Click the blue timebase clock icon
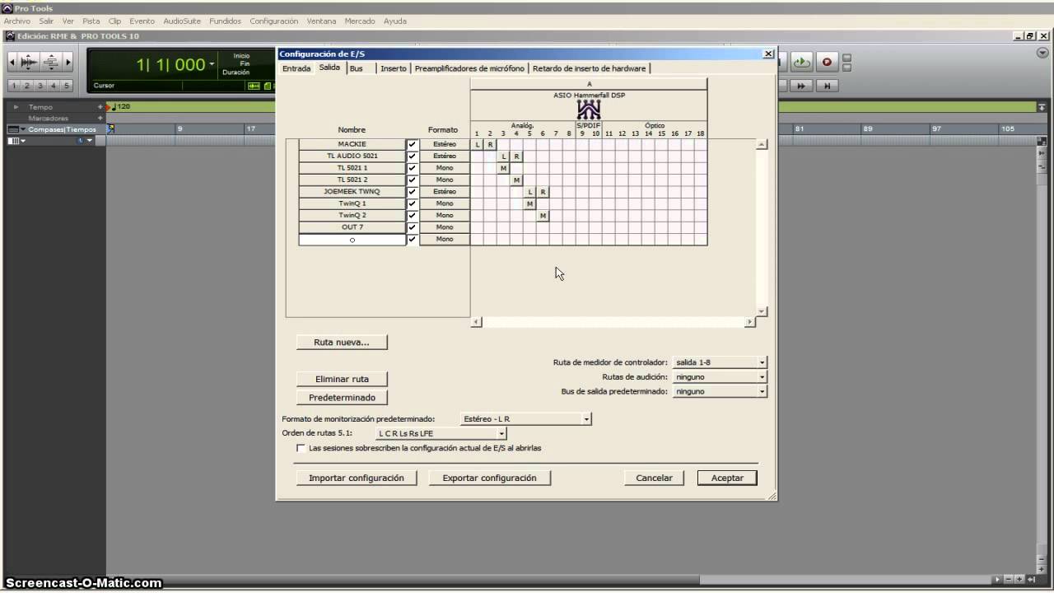The image size is (1054, 593). (81, 141)
